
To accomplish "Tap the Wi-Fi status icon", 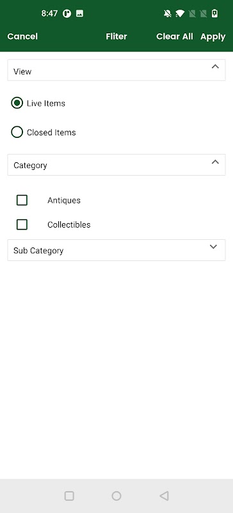I will (x=180, y=13).
